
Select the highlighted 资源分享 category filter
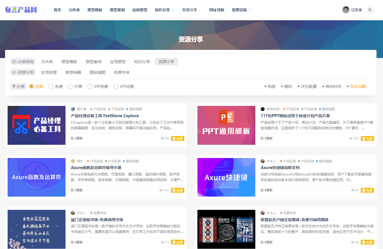click(166, 62)
